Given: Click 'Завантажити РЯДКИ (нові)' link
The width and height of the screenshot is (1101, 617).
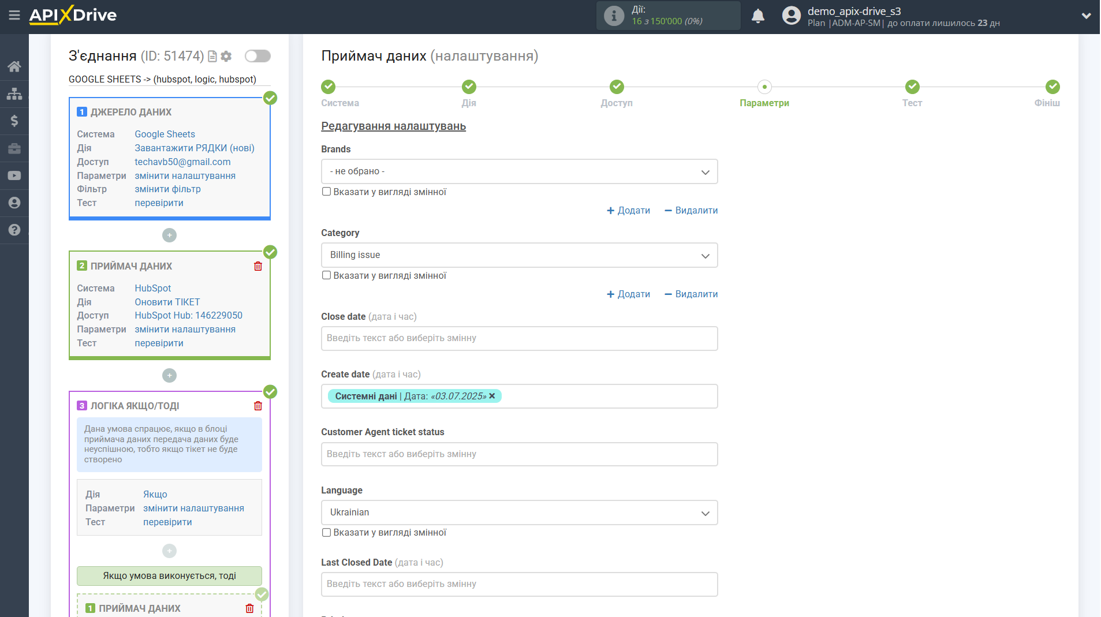Looking at the screenshot, I should pyautogui.click(x=195, y=148).
